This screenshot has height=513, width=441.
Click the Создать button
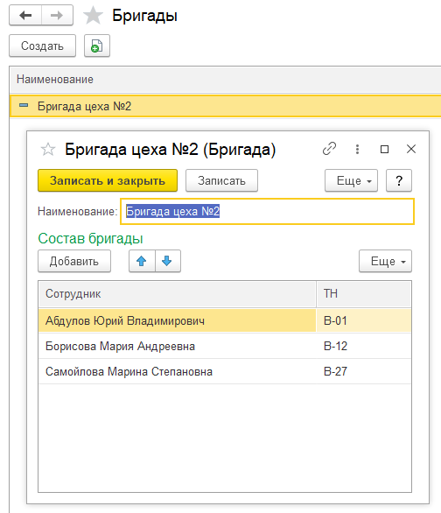[43, 46]
